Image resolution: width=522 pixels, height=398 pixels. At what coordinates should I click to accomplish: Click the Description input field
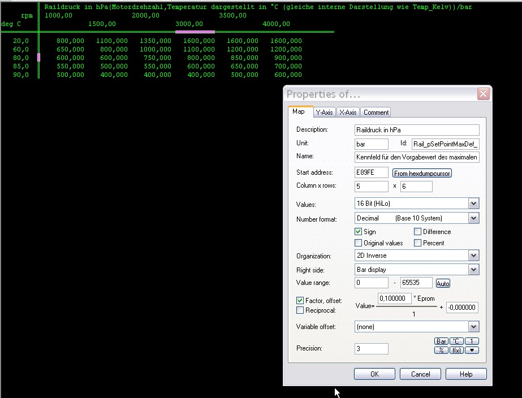tap(417, 130)
